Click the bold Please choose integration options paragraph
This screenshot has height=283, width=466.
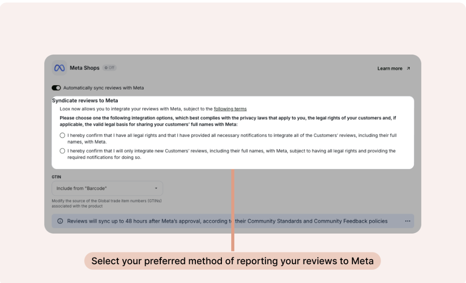(227, 121)
